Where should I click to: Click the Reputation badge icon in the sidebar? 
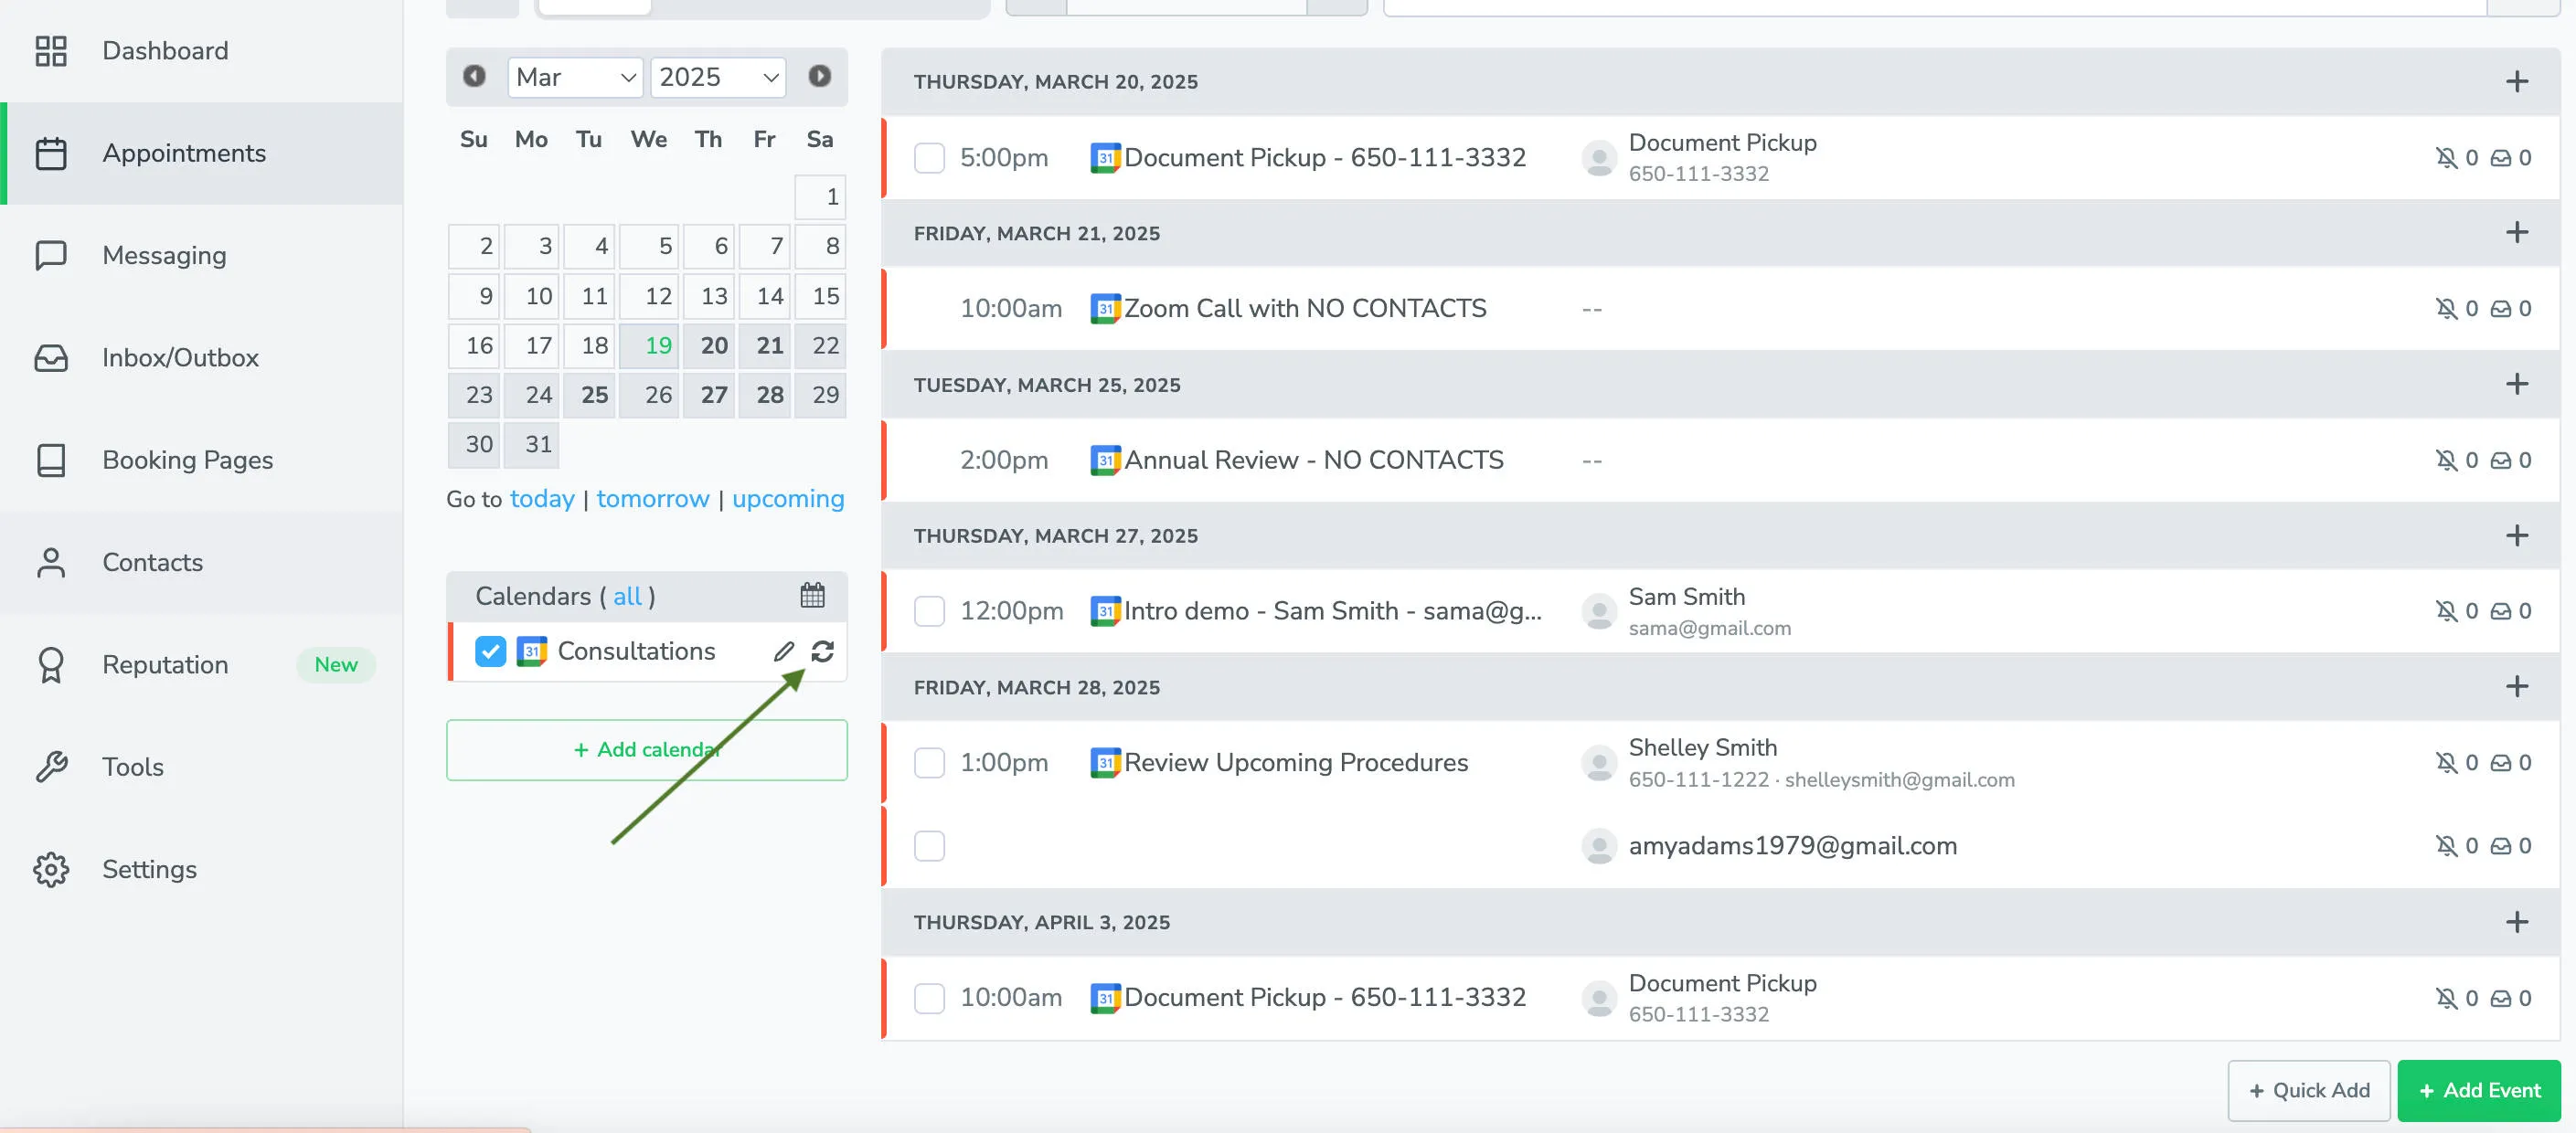(51, 664)
